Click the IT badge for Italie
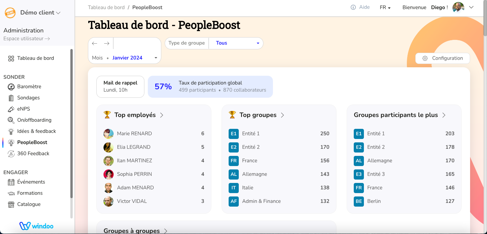This screenshot has height=234, width=487. pyautogui.click(x=234, y=188)
